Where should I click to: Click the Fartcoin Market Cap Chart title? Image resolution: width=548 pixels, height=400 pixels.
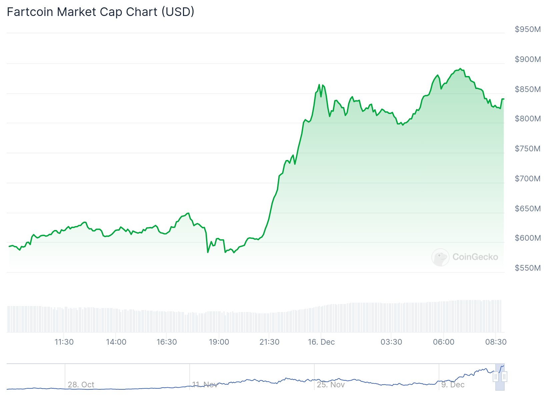click(x=100, y=12)
